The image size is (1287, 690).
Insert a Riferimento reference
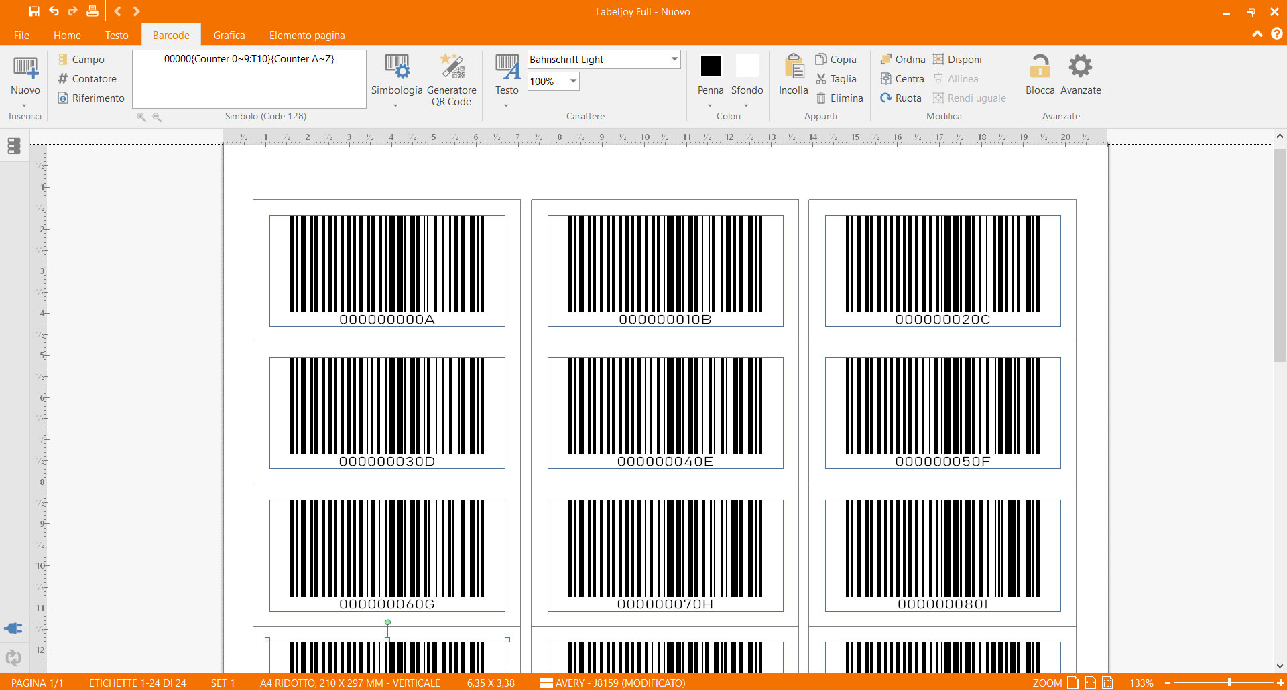pyautogui.click(x=91, y=98)
